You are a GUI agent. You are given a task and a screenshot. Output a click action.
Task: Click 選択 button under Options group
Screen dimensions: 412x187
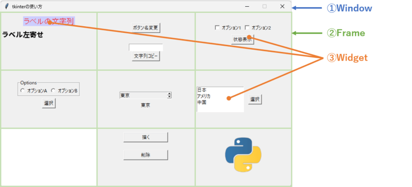[48, 103]
